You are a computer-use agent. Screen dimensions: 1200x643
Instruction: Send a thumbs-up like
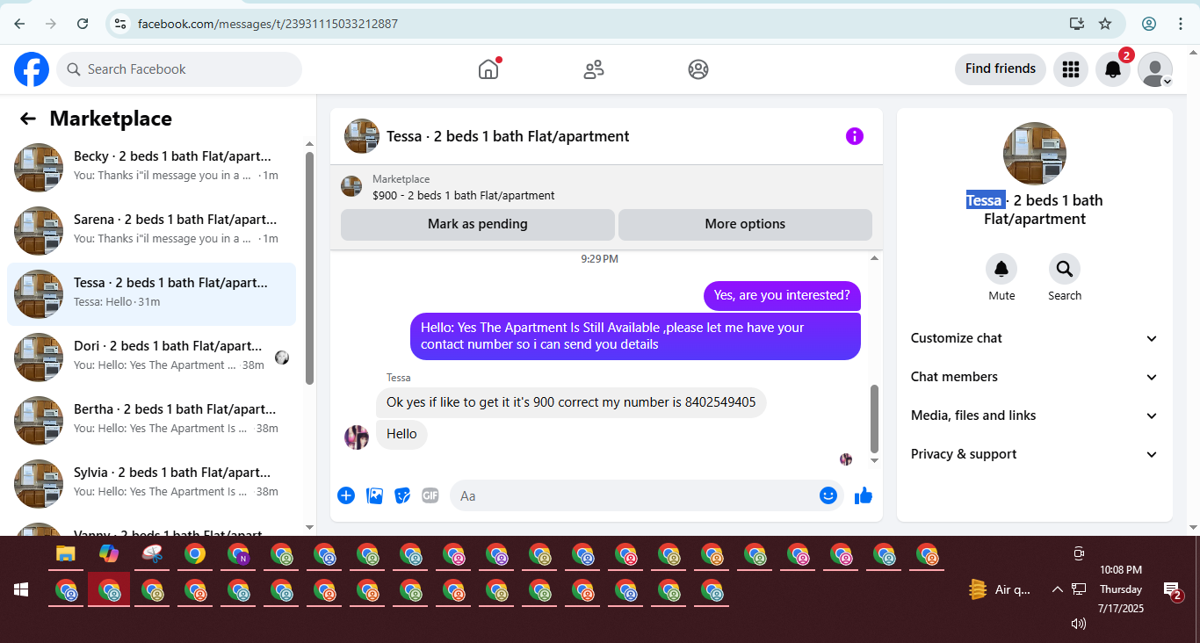tap(864, 495)
